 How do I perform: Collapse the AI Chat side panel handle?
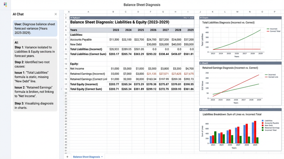point(61,89)
